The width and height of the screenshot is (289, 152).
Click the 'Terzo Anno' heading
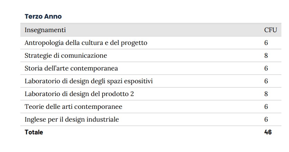click(x=43, y=16)
